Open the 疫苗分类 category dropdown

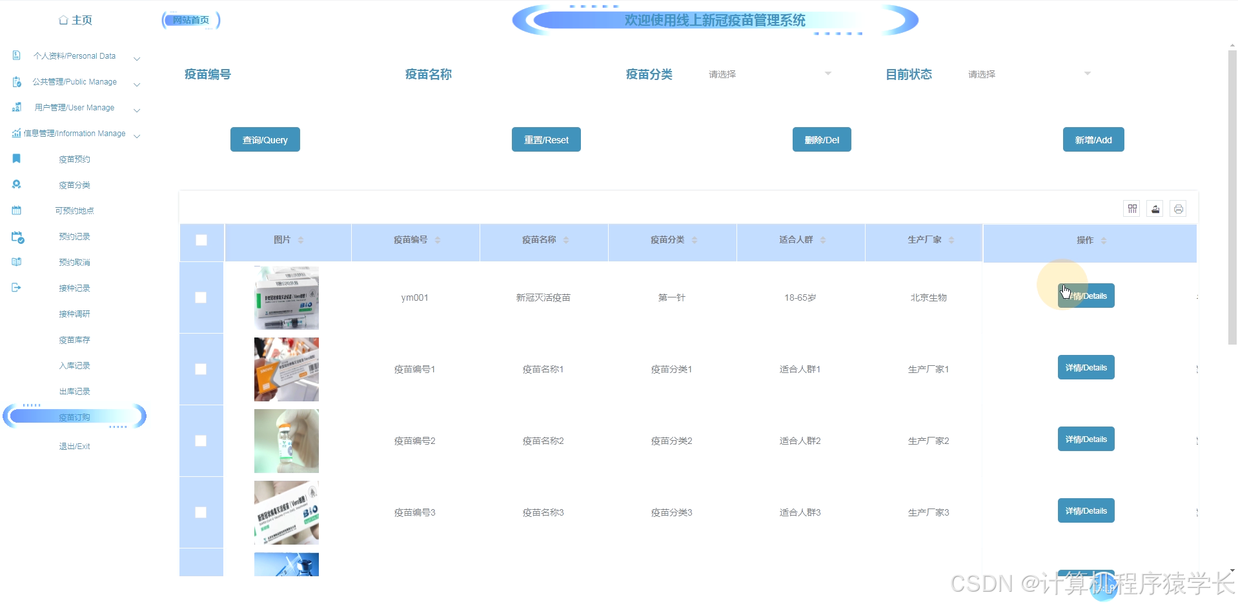(x=769, y=74)
